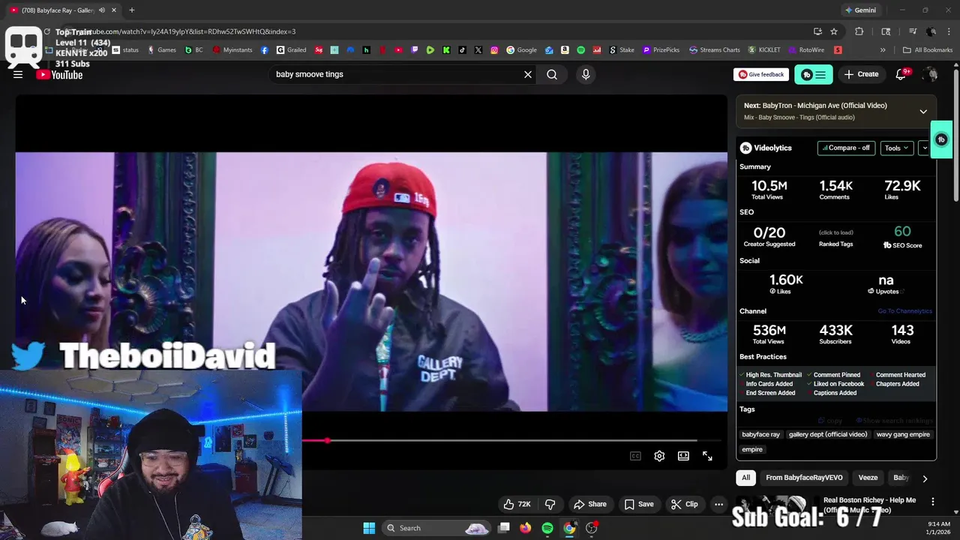Open Spotify from the taskbar
Viewport: 960px width, 540px height.
click(x=547, y=528)
